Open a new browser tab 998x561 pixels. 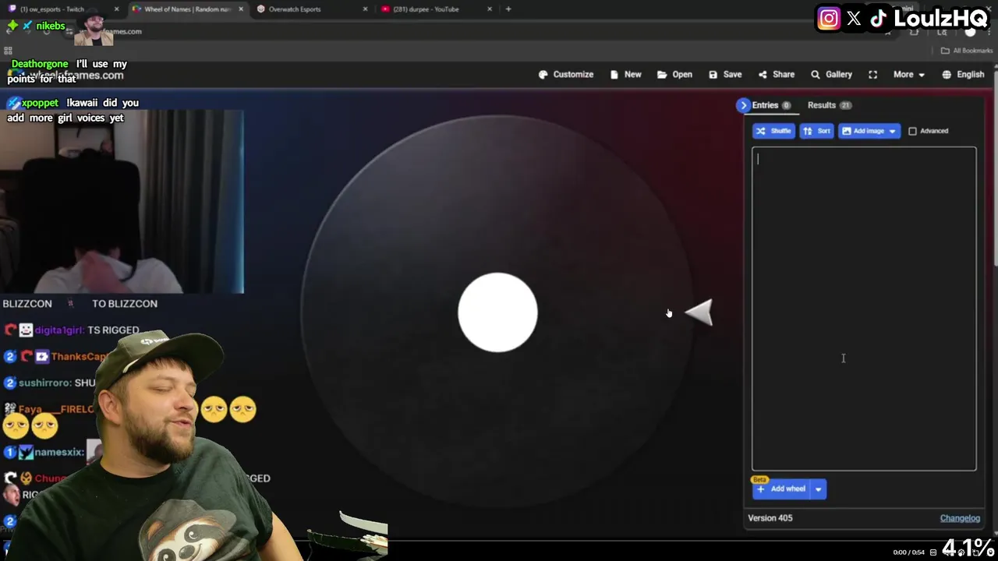point(508,9)
